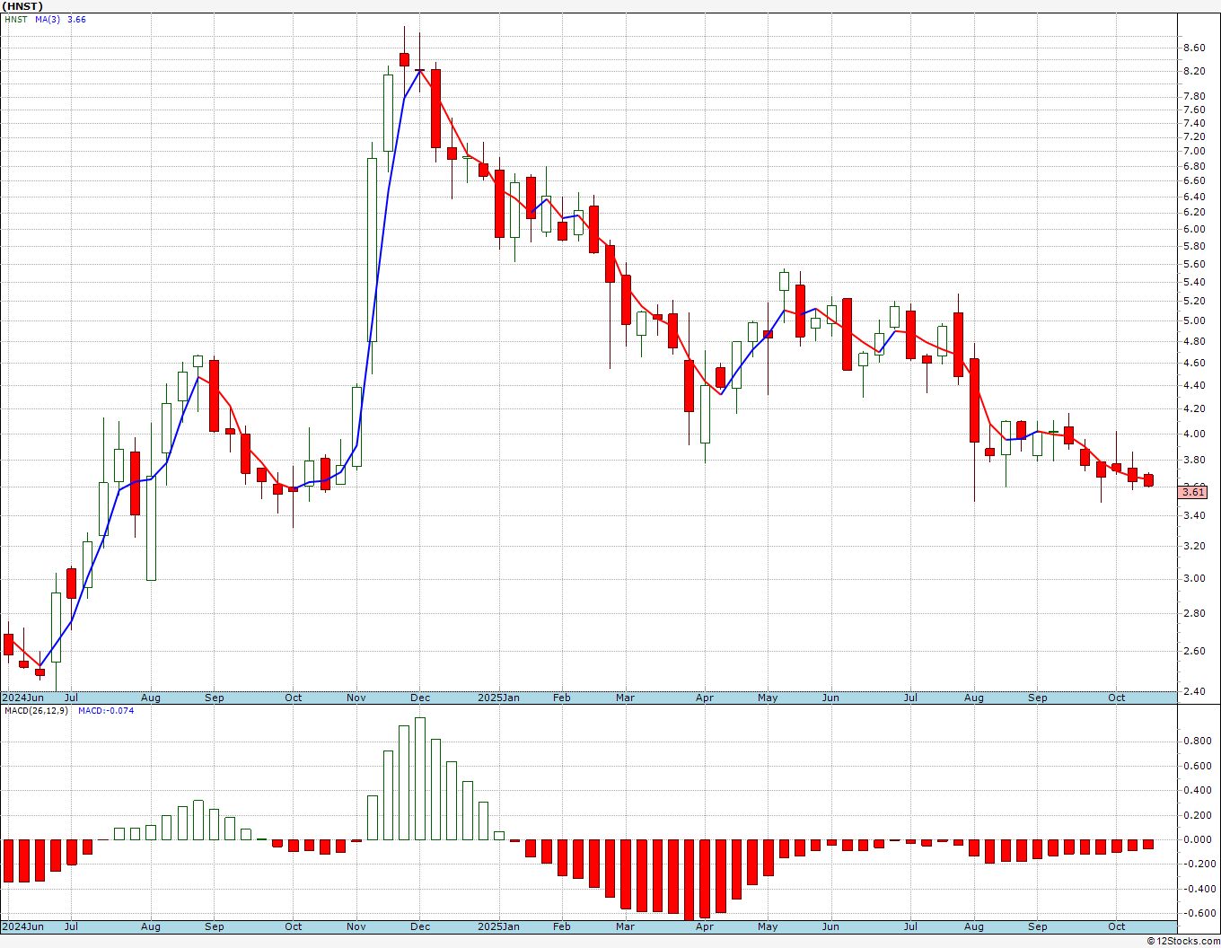Click the MACD:-0.074 value readout
This screenshot has height=948, width=1221.
pos(105,711)
